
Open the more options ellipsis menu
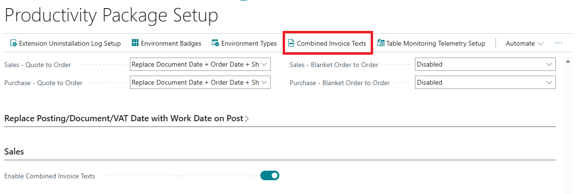coord(559,43)
